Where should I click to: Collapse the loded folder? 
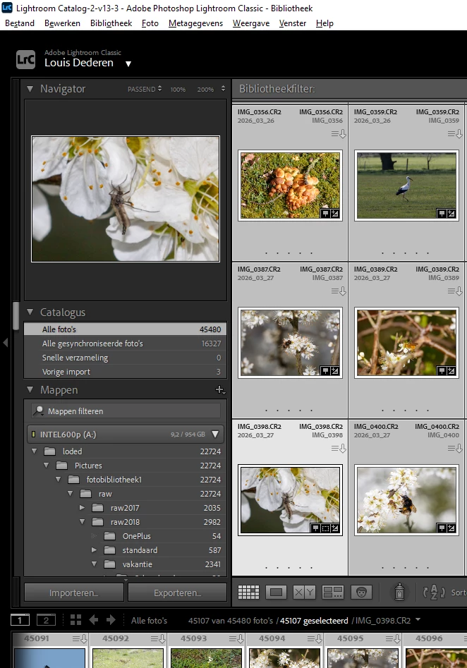[x=34, y=451]
